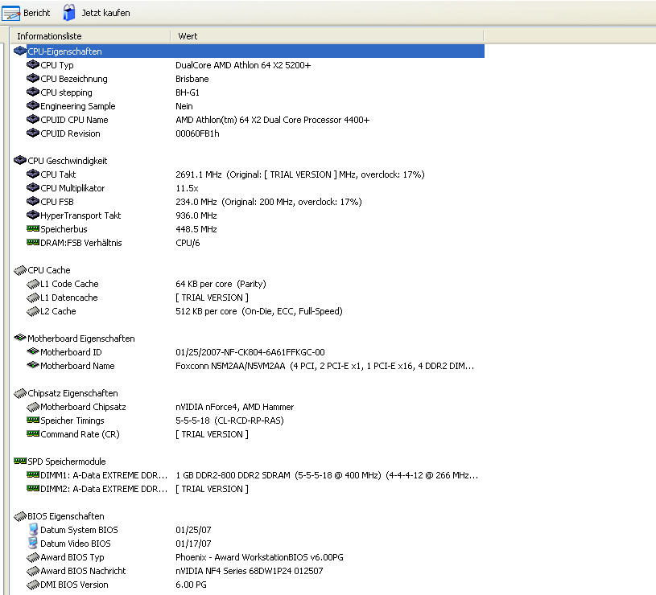Viewport: 656px width, 595px height.
Task: Click the chip icon beside CPU Geschwindigkeit
Action: tap(20, 161)
